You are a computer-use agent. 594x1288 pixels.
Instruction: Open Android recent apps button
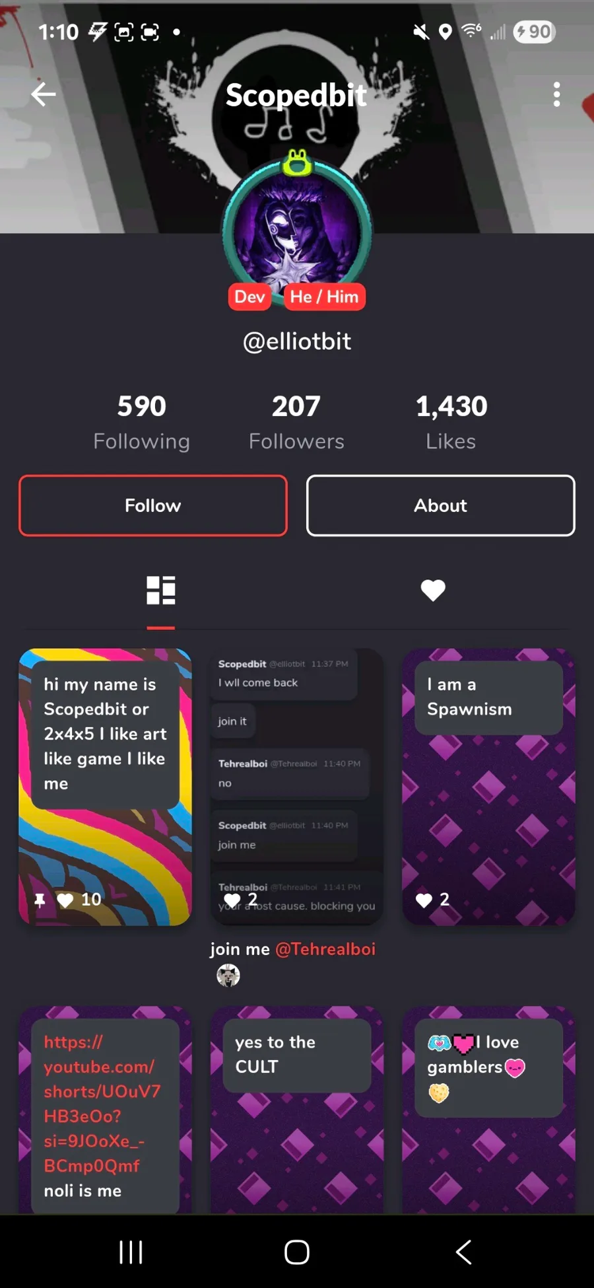131,1252
